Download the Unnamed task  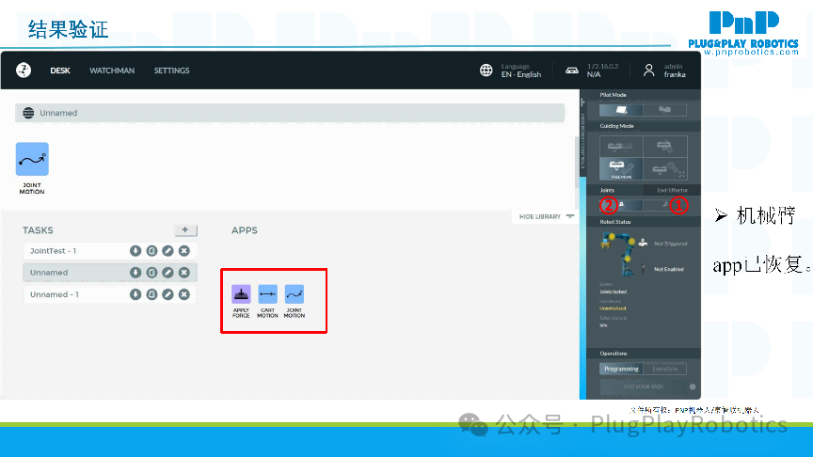tap(135, 273)
